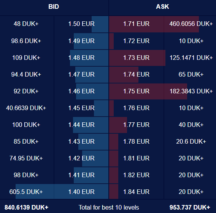The height and width of the screenshot is (213, 216).
Task: Choose the 1.49 EUR bid level
Action: (81, 41)
